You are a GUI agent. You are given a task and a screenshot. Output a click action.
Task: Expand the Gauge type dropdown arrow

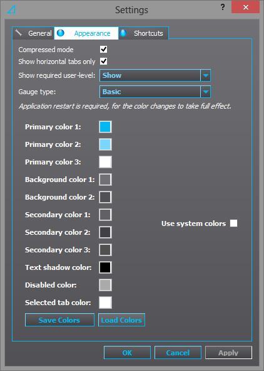point(205,92)
